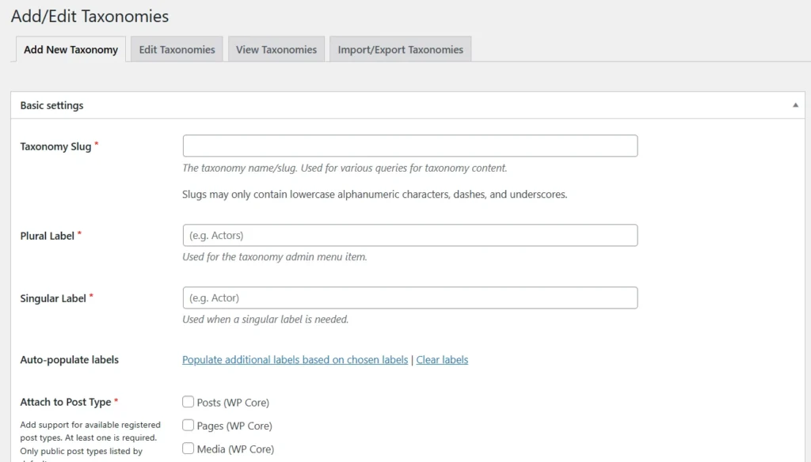Viewport: 811px width, 462px height.
Task: Click the Taxonomy Slug field label
Action: 55,146
